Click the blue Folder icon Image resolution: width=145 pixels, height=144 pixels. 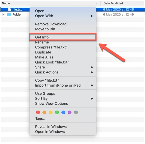(x=9, y=14)
